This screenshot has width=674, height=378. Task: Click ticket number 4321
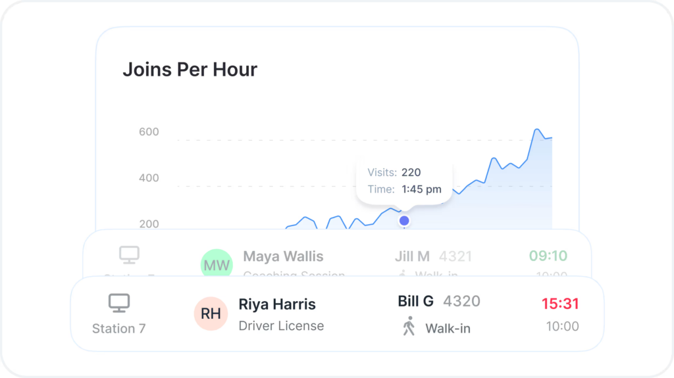(x=455, y=256)
